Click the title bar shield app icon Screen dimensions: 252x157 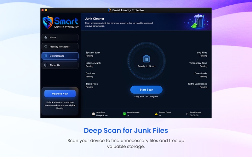tap(109, 10)
